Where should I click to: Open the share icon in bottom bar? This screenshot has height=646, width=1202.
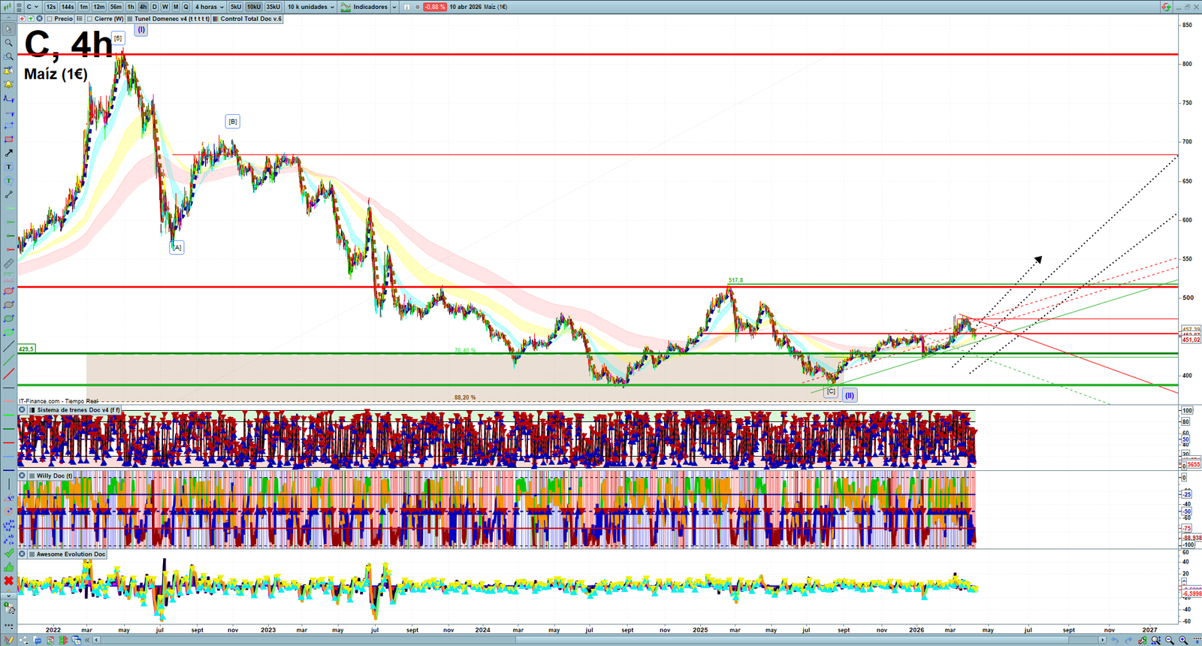pyautogui.click(x=24, y=640)
